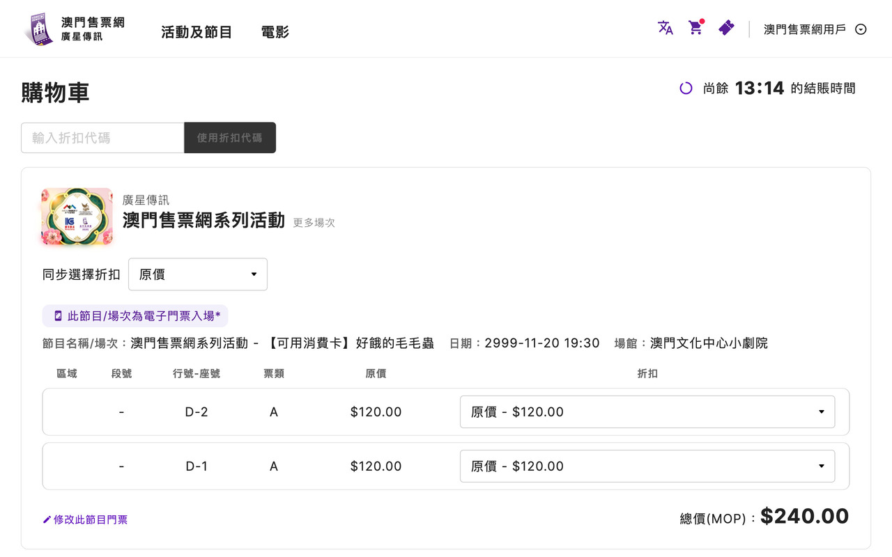The width and height of the screenshot is (892, 557).
Task: Click the 13:14 countdown timer
Action: tap(760, 88)
